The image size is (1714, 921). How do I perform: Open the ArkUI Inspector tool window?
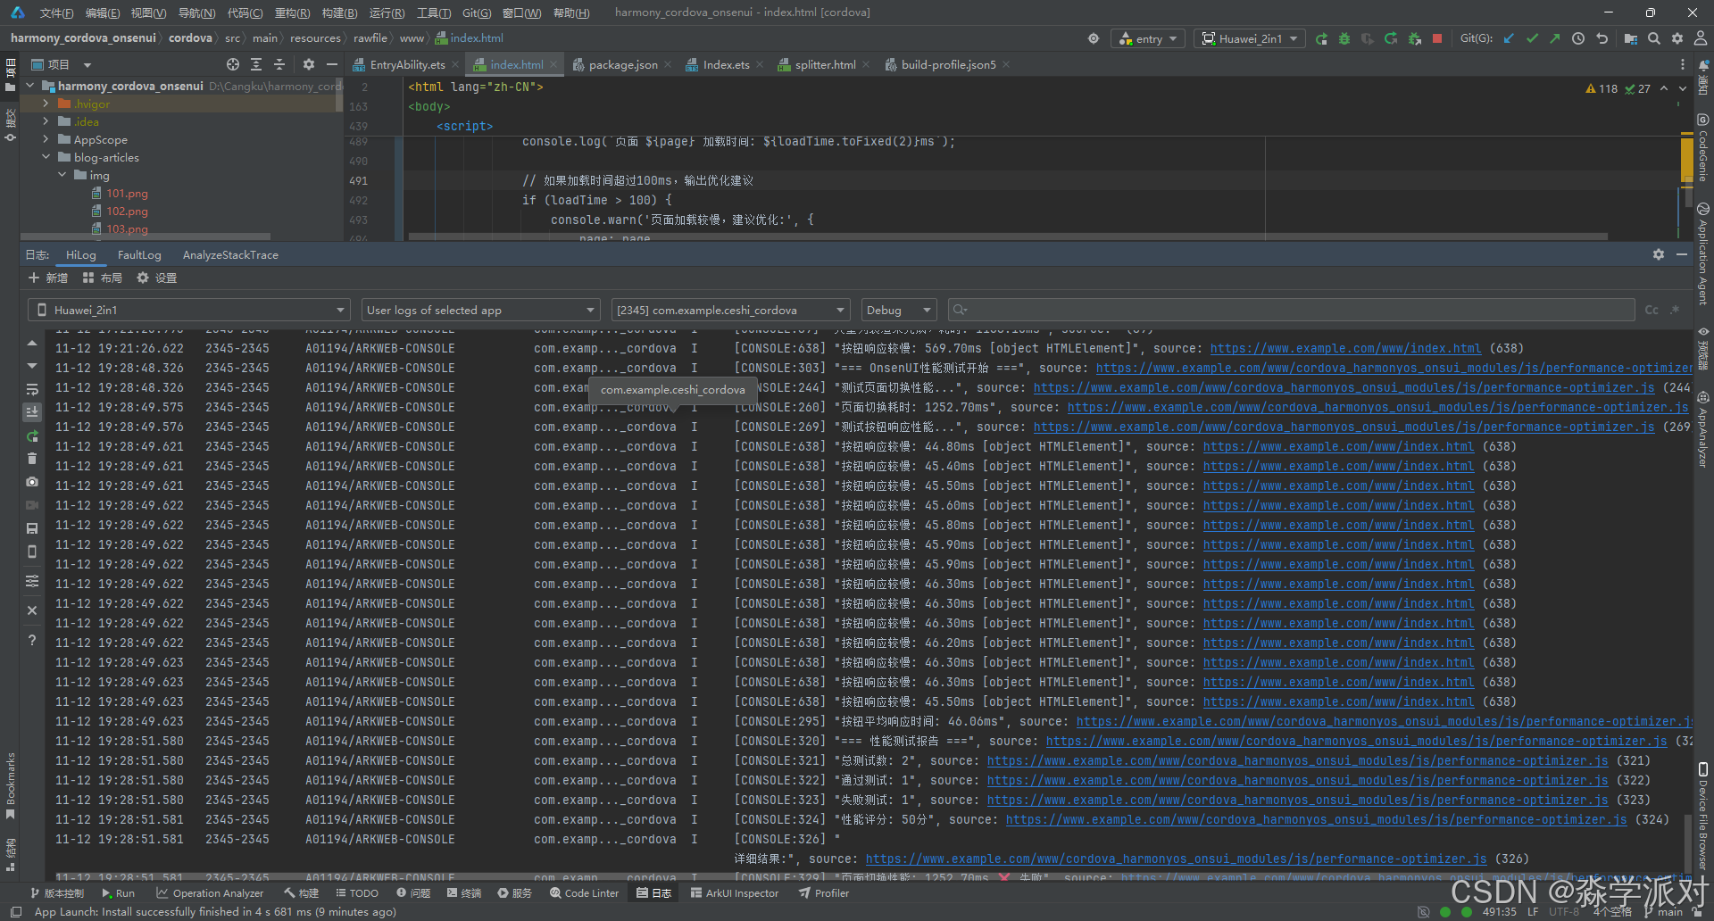tap(734, 892)
